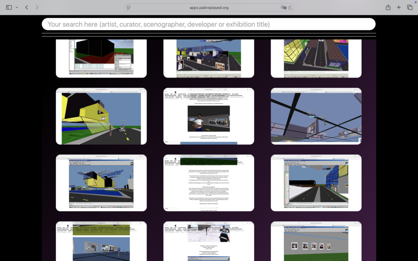Open a new tab with plus button

click(399, 7)
